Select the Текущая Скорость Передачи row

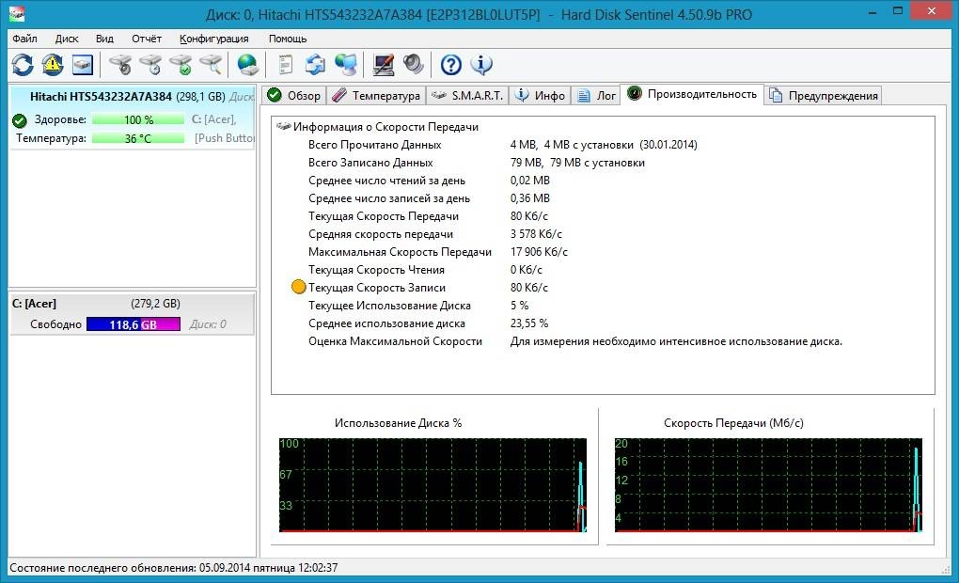point(428,215)
